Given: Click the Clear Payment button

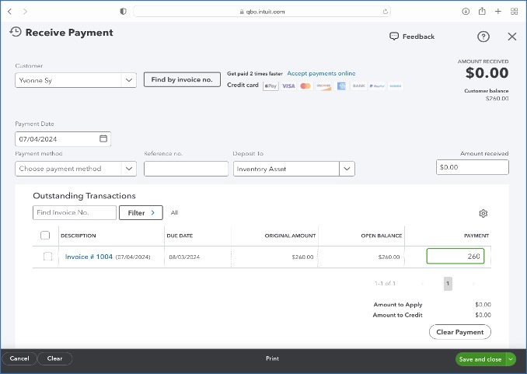Looking at the screenshot, I should pos(460,332).
